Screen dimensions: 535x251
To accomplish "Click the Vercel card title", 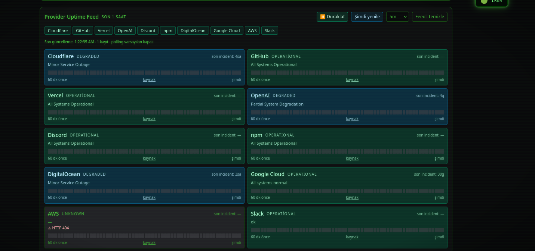I will tap(55, 95).
